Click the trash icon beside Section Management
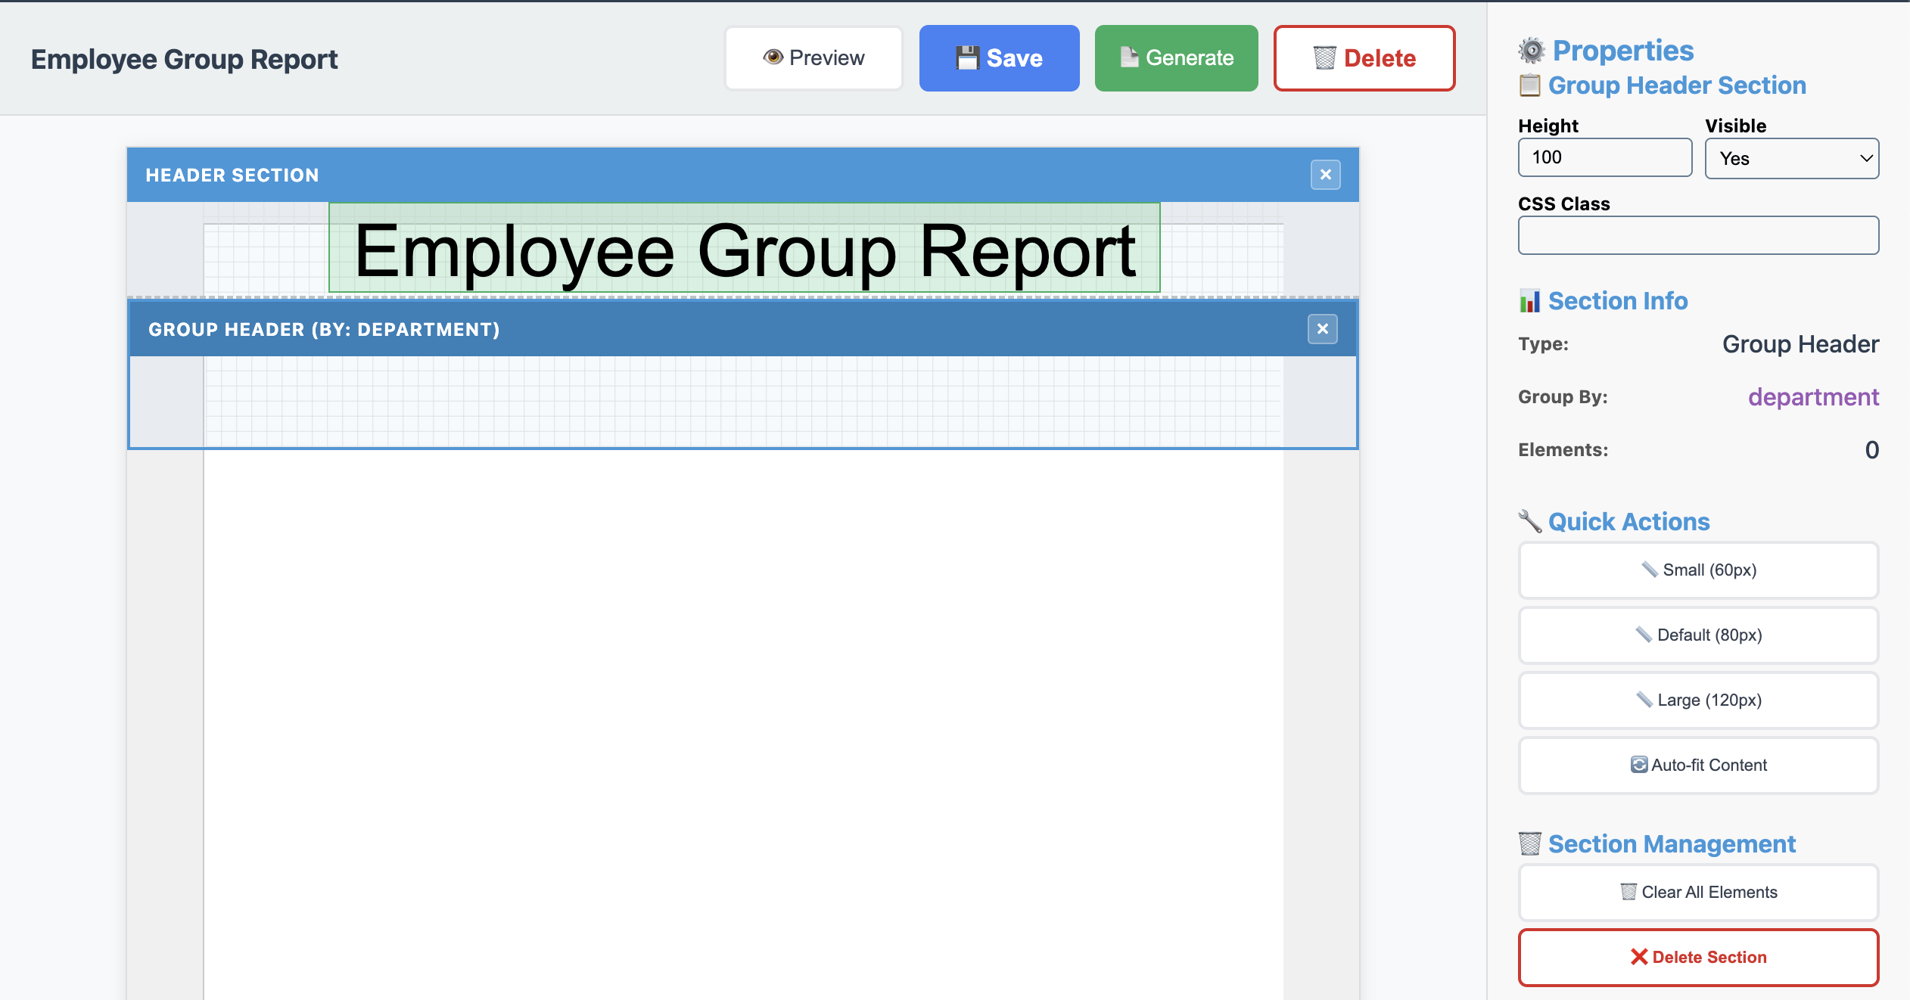 pos(1530,843)
